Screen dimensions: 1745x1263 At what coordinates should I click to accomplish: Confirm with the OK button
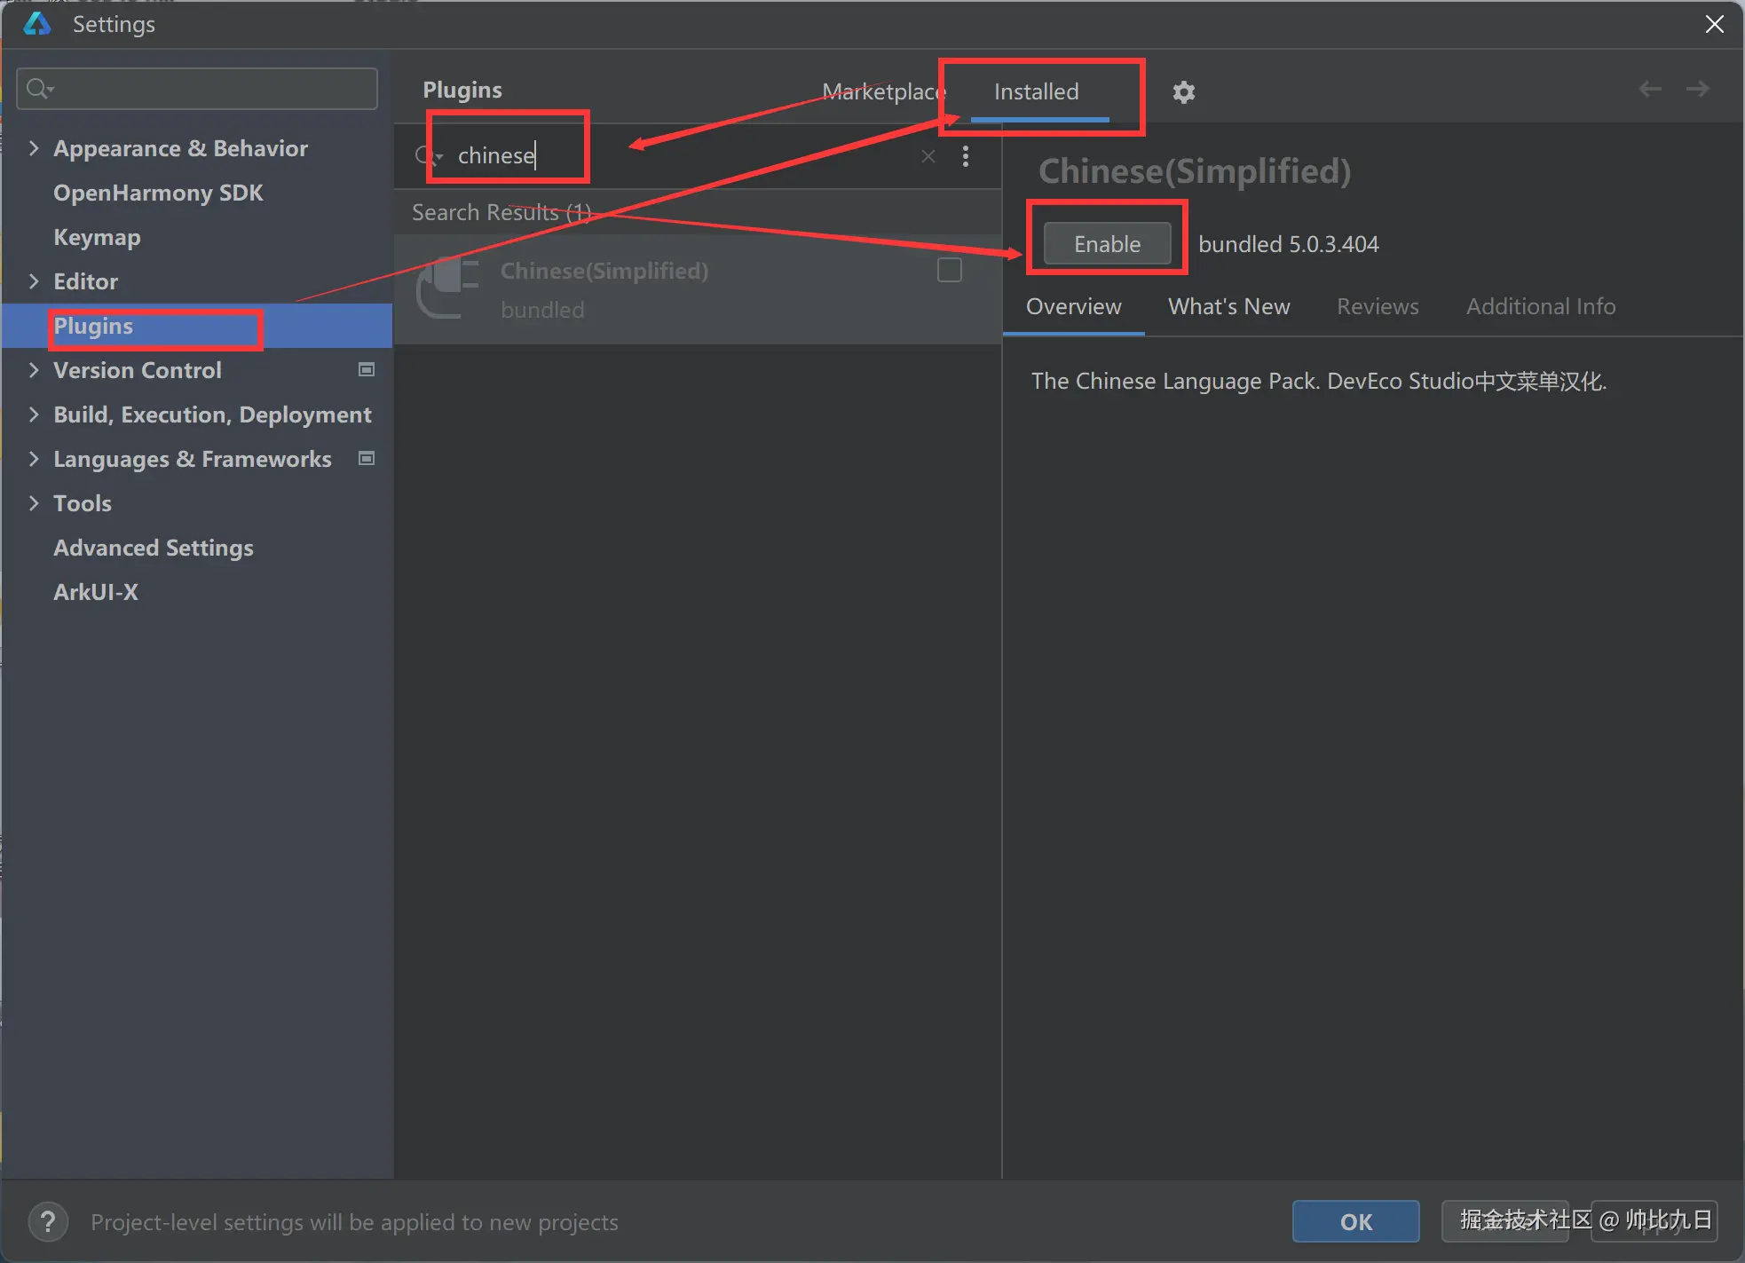1355,1221
